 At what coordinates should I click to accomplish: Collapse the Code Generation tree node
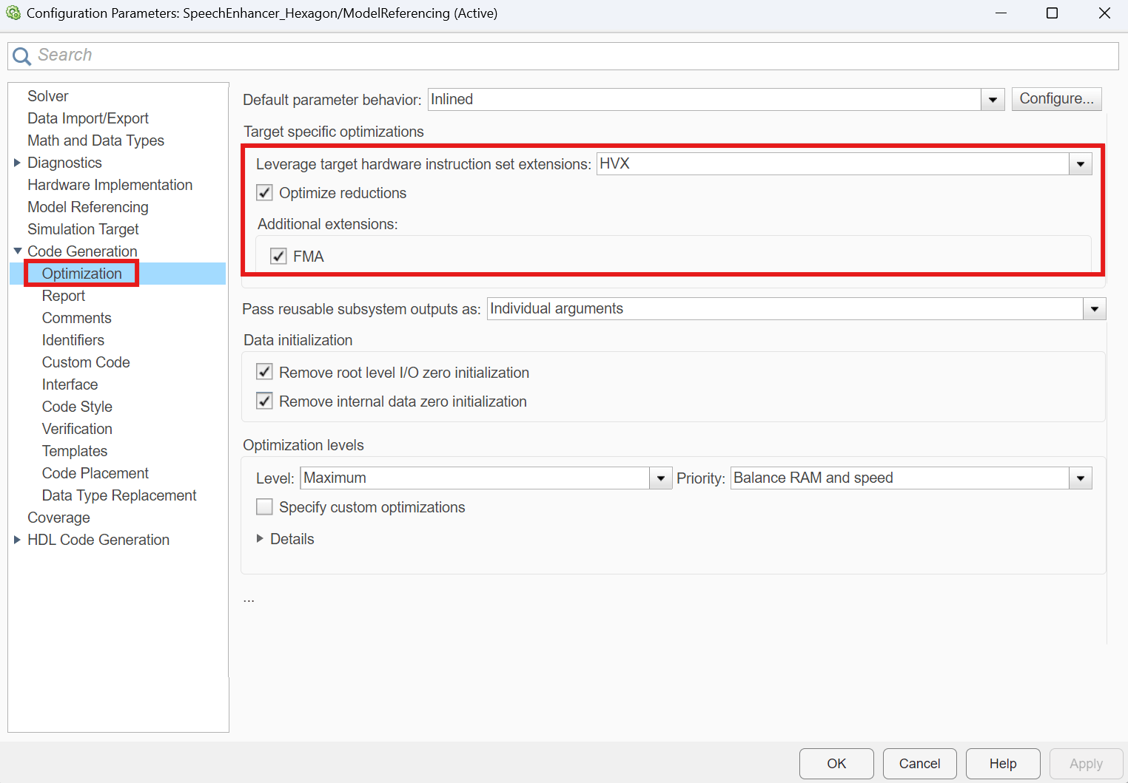tap(17, 251)
